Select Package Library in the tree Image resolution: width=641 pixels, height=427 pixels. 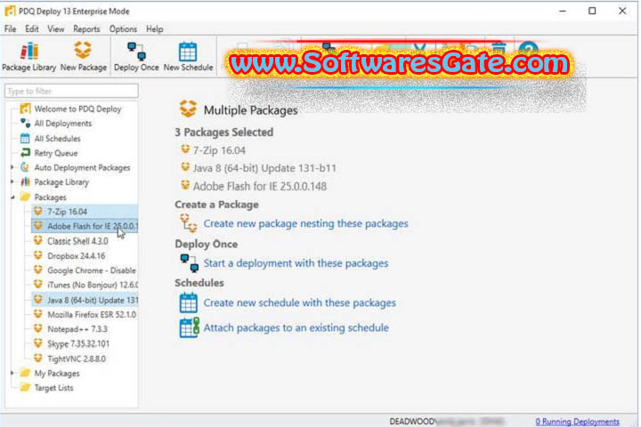click(x=61, y=182)
